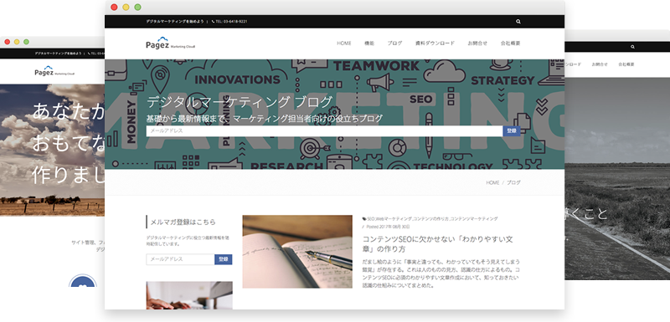Open the HOME menu item
Screen dimensions: 670x322
coord(344,43)
